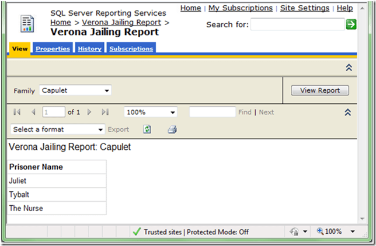Click the print report icon
Screen dimensions: 376x246
click(x=172, y=129)
